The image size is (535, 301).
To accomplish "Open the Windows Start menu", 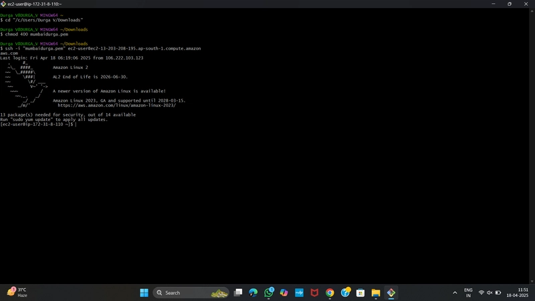I will 144,293.
